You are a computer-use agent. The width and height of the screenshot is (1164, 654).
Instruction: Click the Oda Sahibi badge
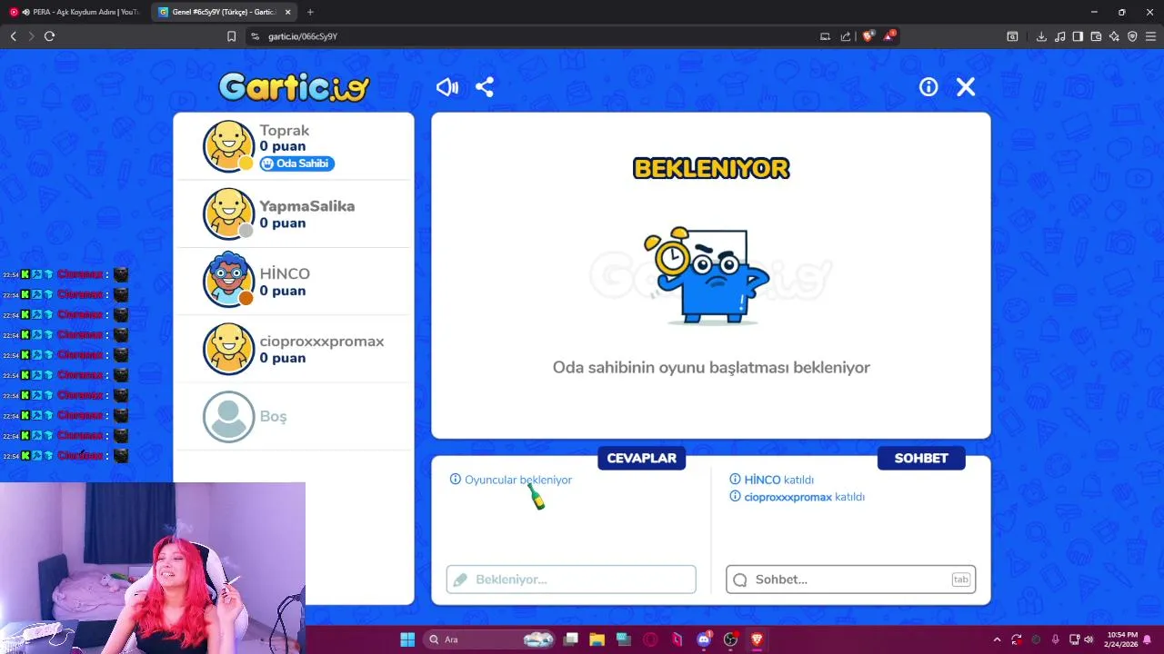tap(296, 163)
